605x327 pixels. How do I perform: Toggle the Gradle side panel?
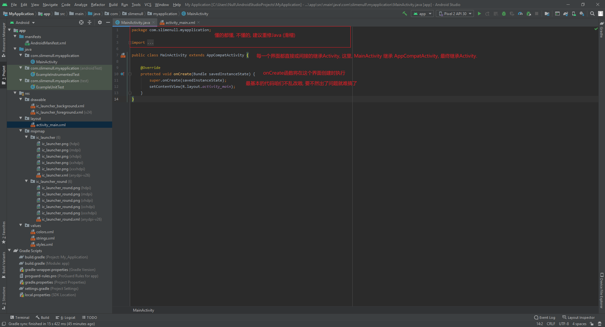click(x=602, y=30)
